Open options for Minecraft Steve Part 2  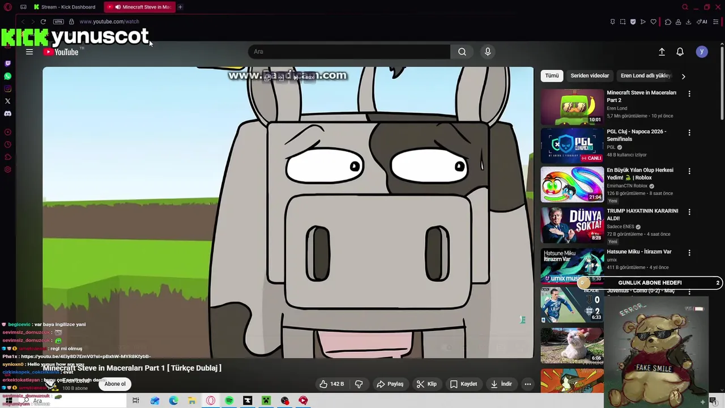(x=689, y=93)
